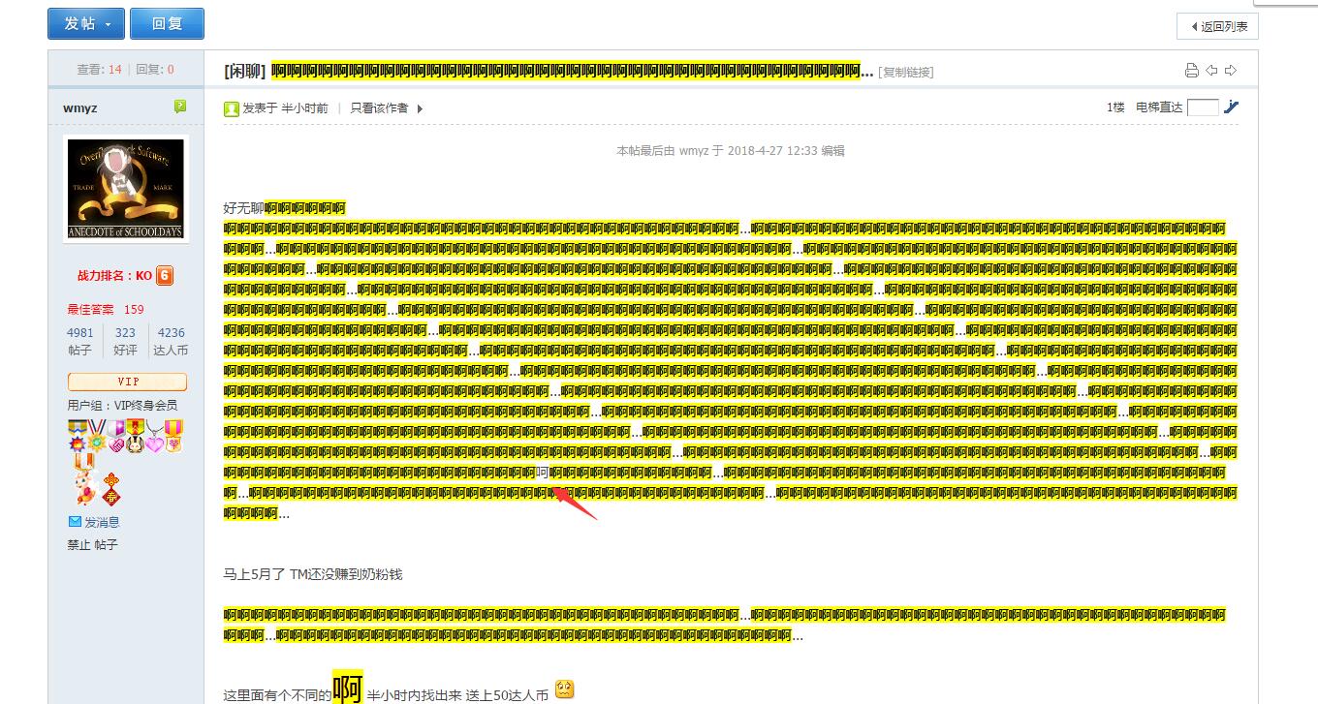Click the envelope icon next to 发消息
1318x704 pixels.
(x=75, y=522)
